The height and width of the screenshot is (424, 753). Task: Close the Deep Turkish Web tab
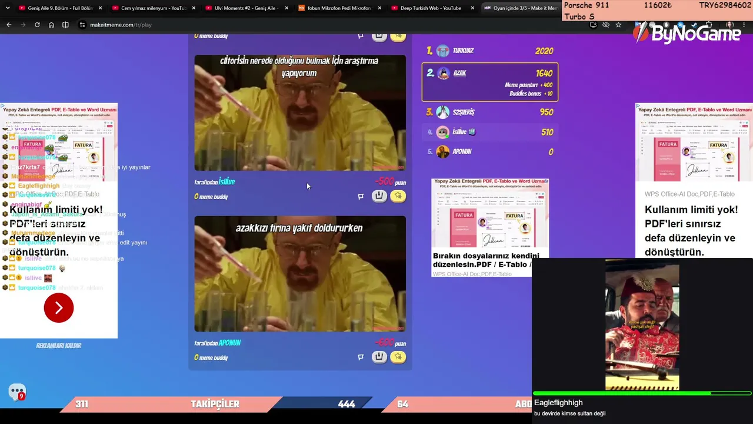point(472,8)
